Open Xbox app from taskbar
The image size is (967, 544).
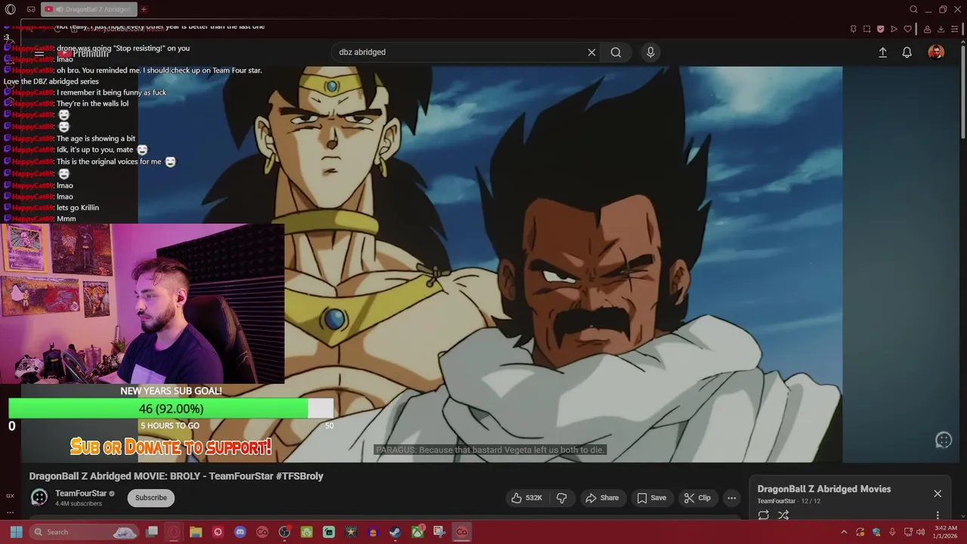pos(417,532)
